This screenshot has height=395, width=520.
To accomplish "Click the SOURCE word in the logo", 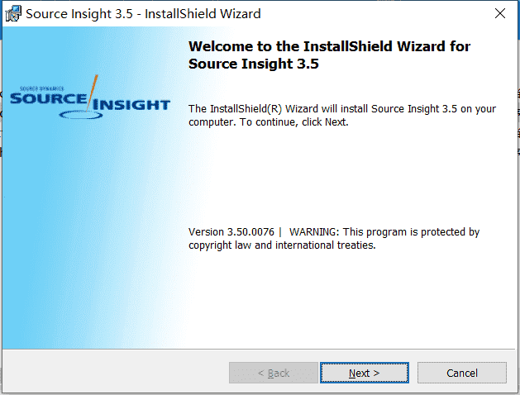I will coord(49,98).
